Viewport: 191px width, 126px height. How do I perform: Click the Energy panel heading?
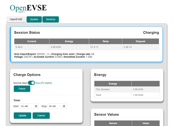(x=100, y=75)
